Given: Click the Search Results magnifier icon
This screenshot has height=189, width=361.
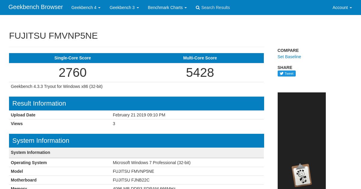Looking at the screenshot, I should [198, 8].
